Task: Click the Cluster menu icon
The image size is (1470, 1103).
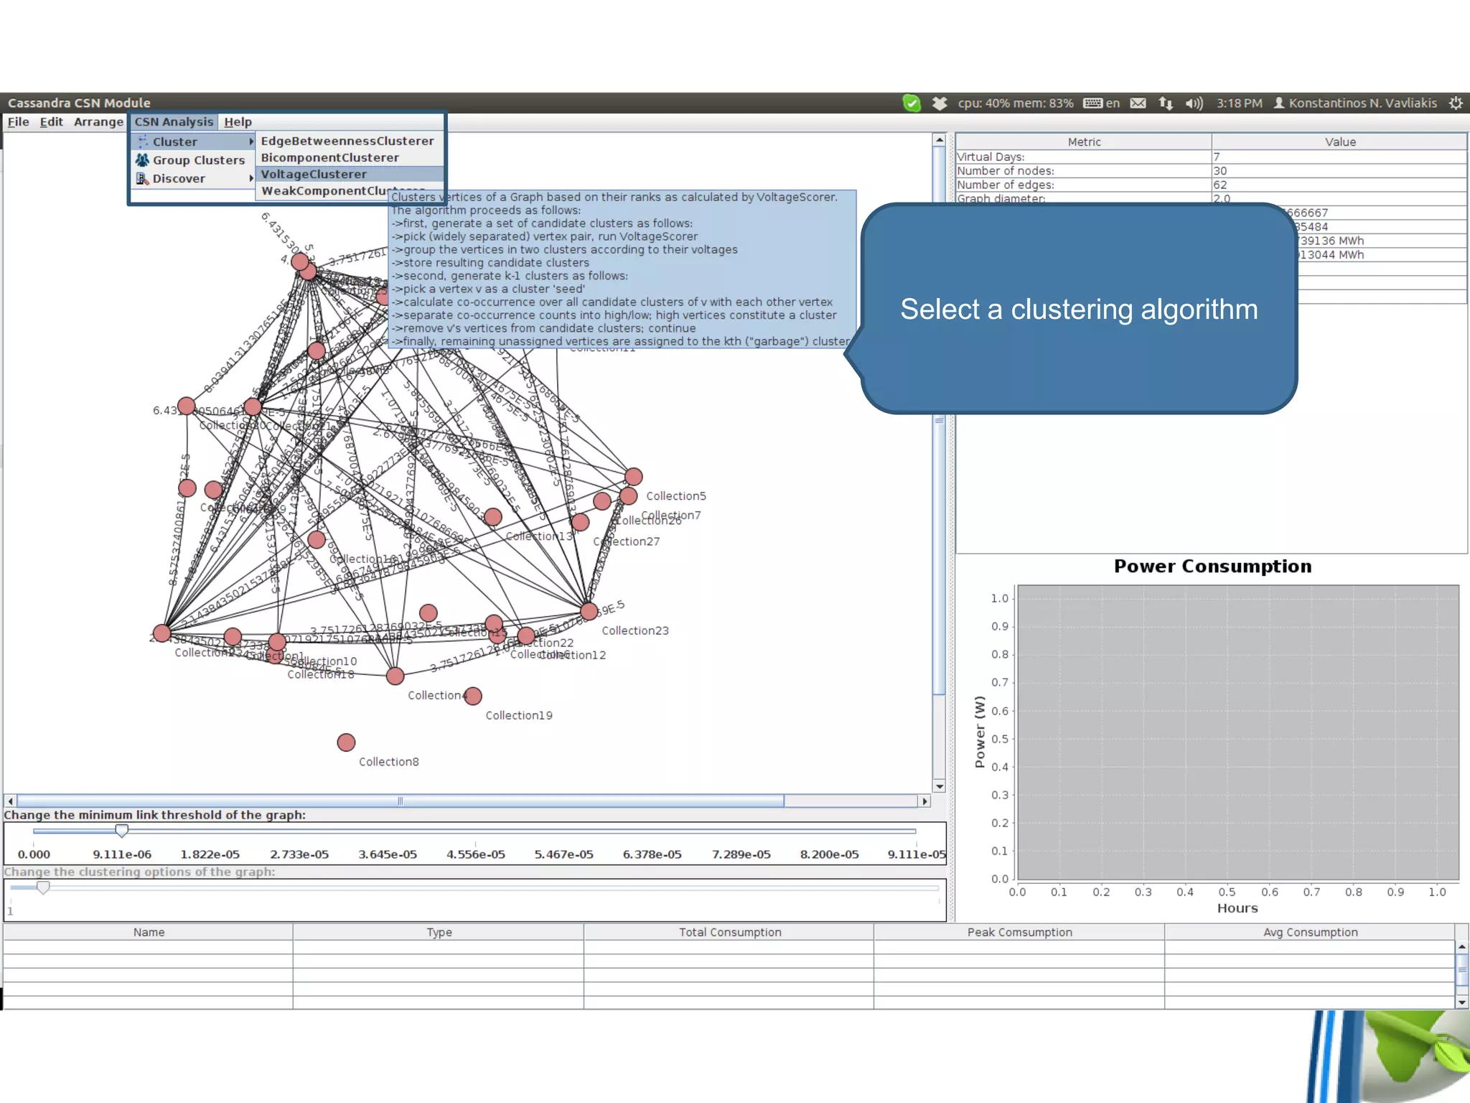Action: (x=143, y=141)
